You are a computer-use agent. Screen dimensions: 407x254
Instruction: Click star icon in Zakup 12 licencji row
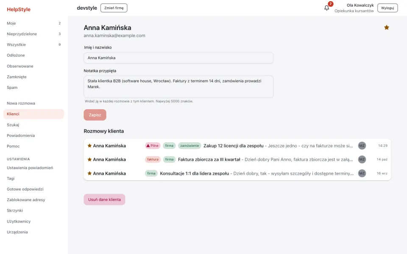pyautogui.click(x=89, y=146)
